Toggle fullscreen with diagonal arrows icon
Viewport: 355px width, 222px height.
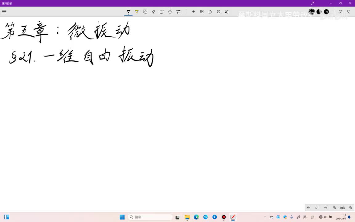coord(312,3)
